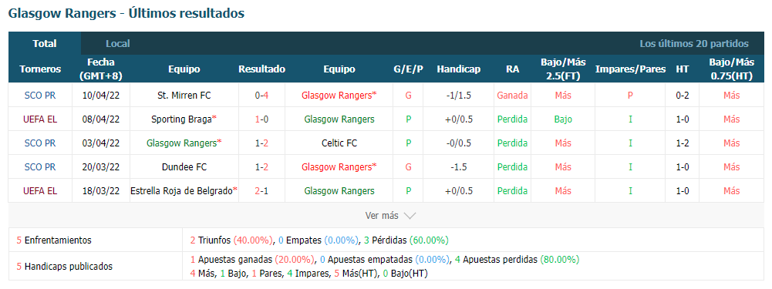Click SCO PR tournament for 10/04/22
The height and width of the screenshot is (289, 772).
[40, 96]
